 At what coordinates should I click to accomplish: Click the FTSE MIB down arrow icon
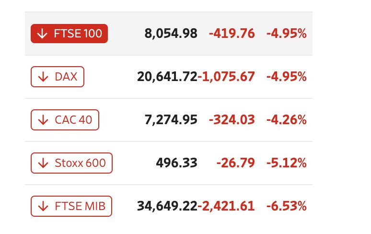[x=43, y=207]
